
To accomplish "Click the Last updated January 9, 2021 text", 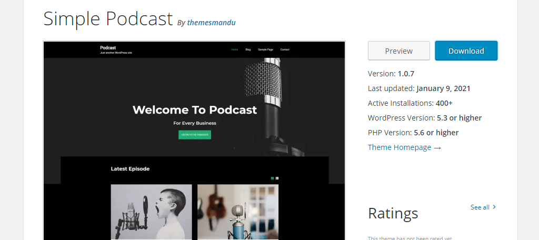I will (x=419, y=88).
